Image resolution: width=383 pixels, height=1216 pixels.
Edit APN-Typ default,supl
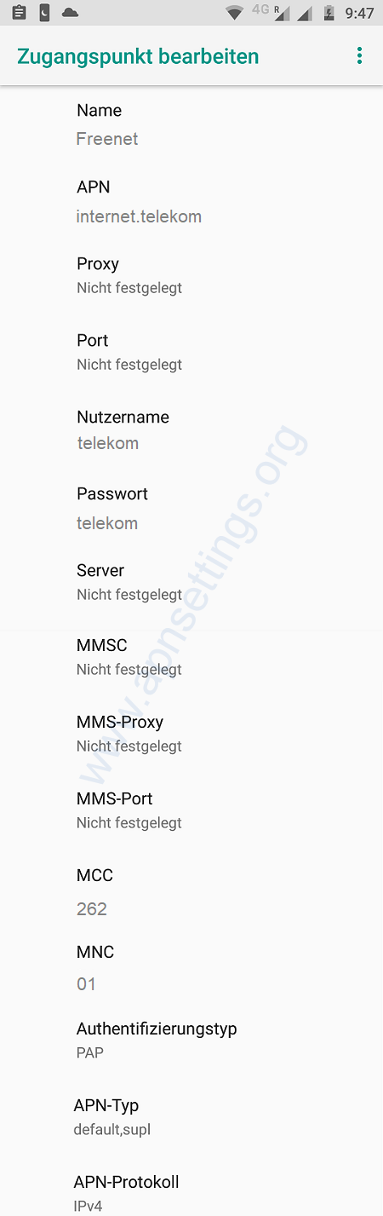point(191,1117)
